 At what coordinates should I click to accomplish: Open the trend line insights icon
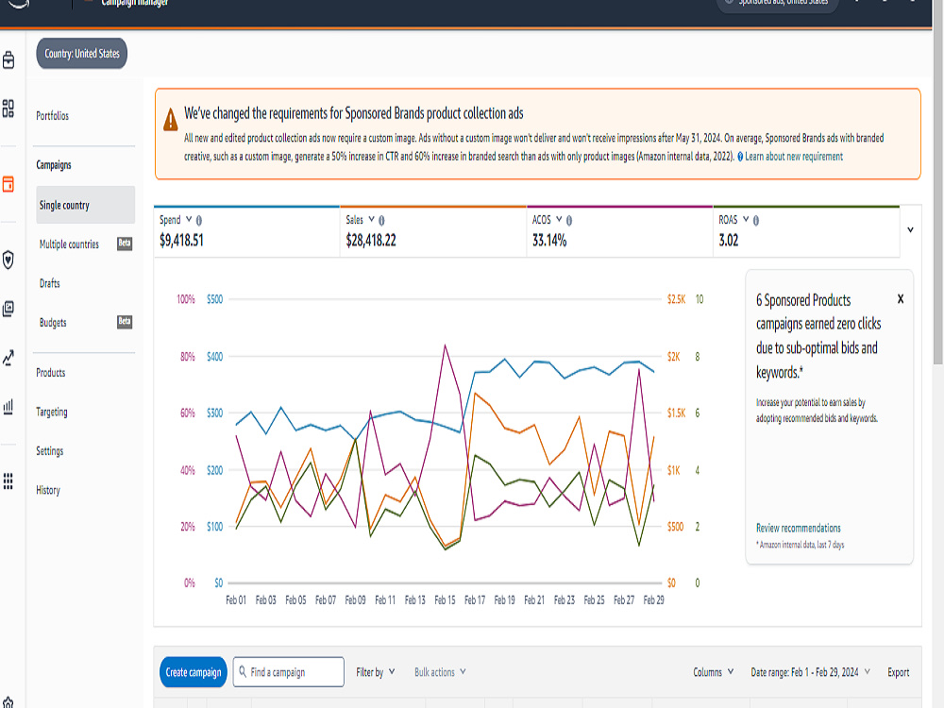[x=8, y=358]
